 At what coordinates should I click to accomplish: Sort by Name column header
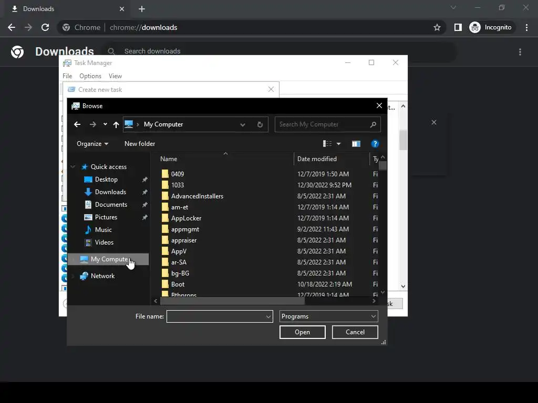coord(169,159)
